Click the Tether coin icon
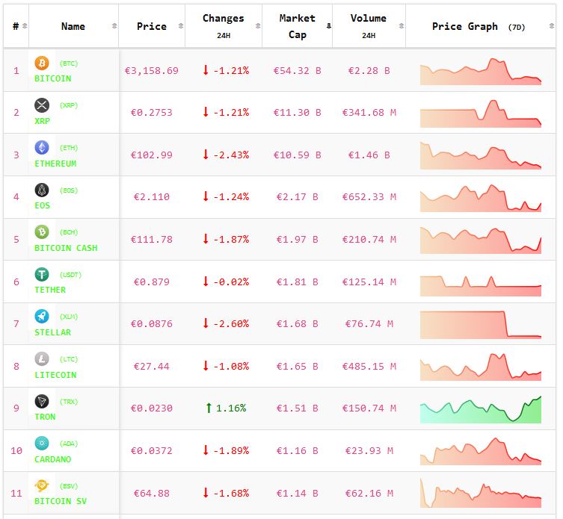This screenshot has height=519, width=563. 42,275
